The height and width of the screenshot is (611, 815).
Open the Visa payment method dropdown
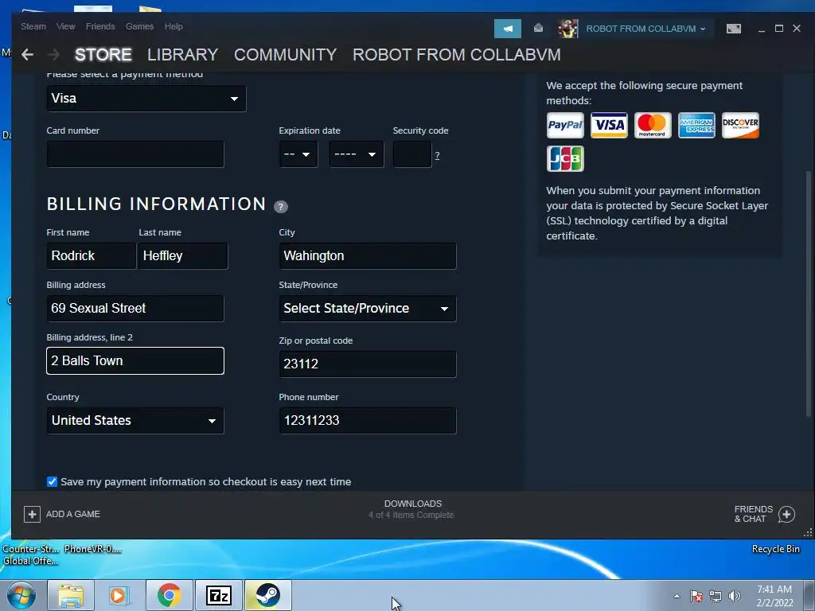pyautogui.click(x=146, y=98)
